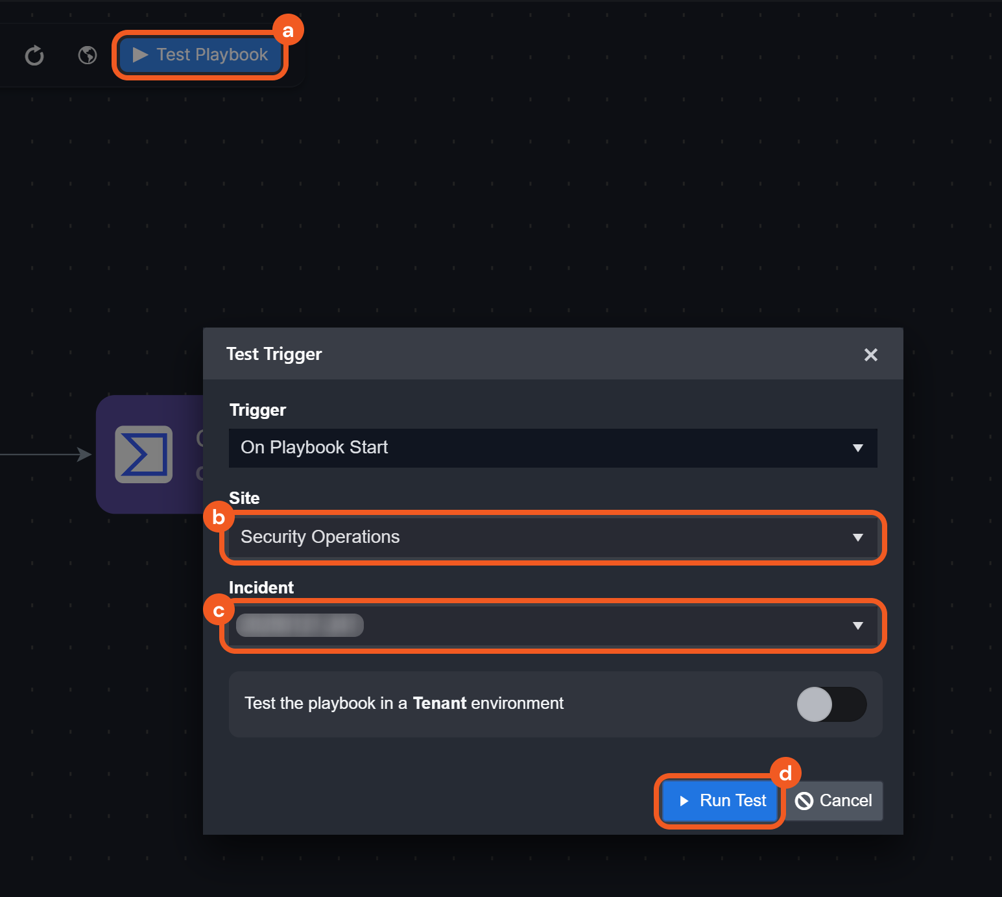
Task: Click the orange 'a' annotation badge
Action: [288, 30]
